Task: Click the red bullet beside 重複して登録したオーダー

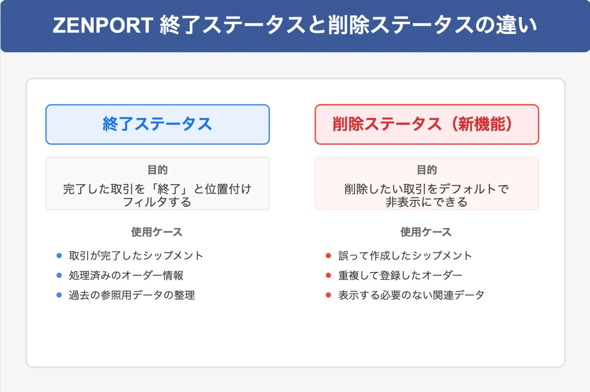Action: [x=328, y=275]
